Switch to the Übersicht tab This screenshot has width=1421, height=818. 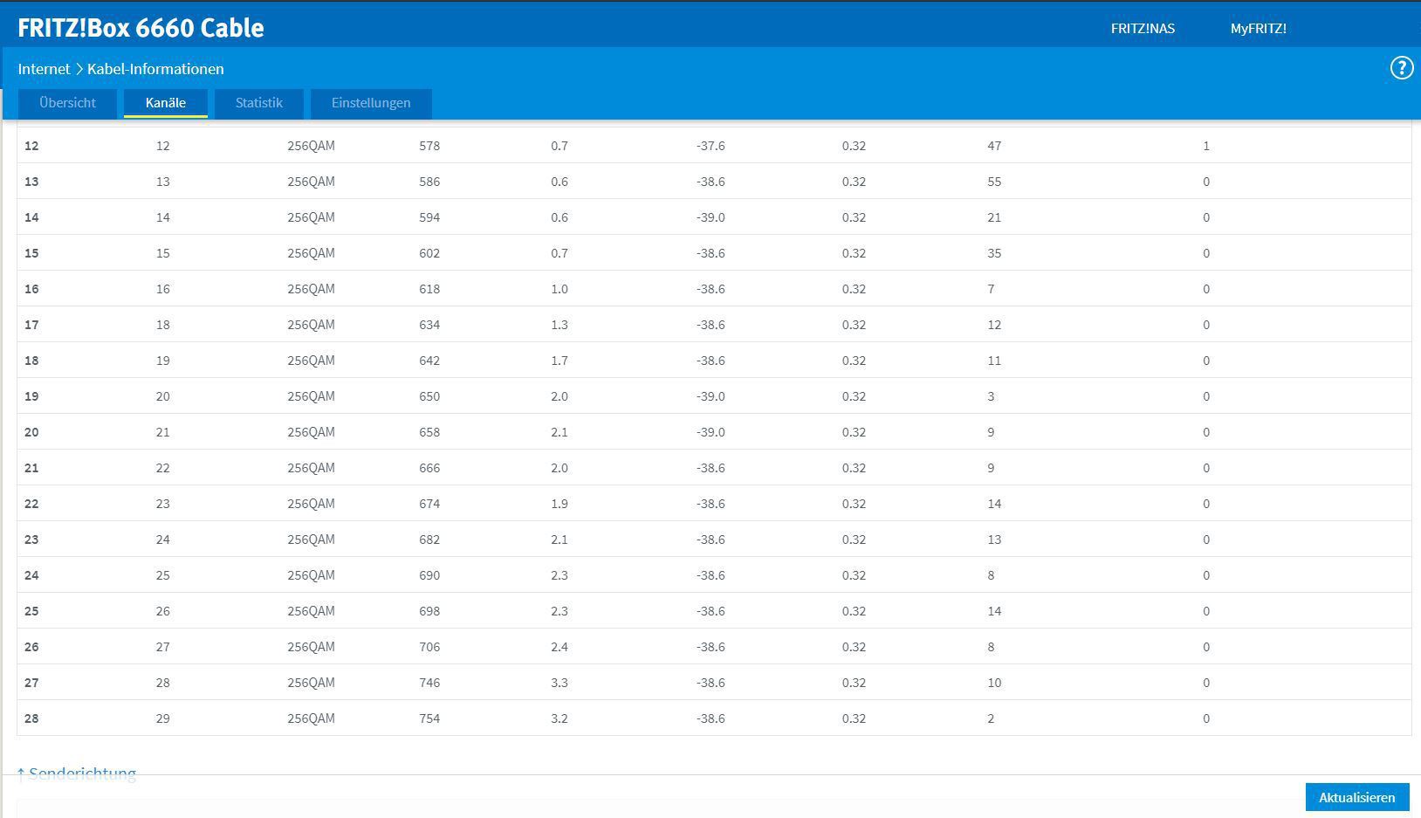(67, 103)
